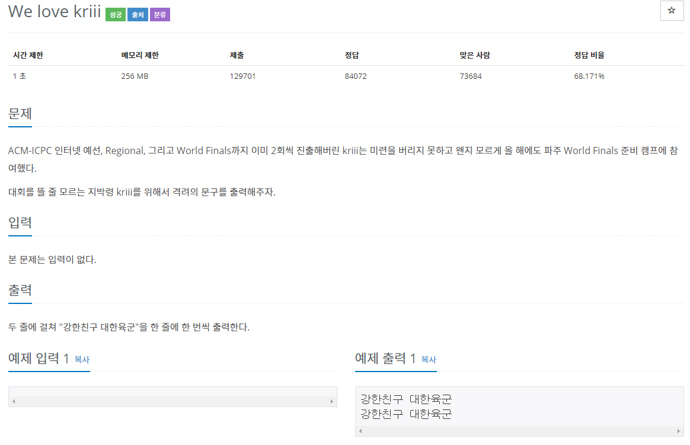This screenshot has width=690, height=445.
Task: Click the 1 초 time limit value
Action: tap(20, 76)
